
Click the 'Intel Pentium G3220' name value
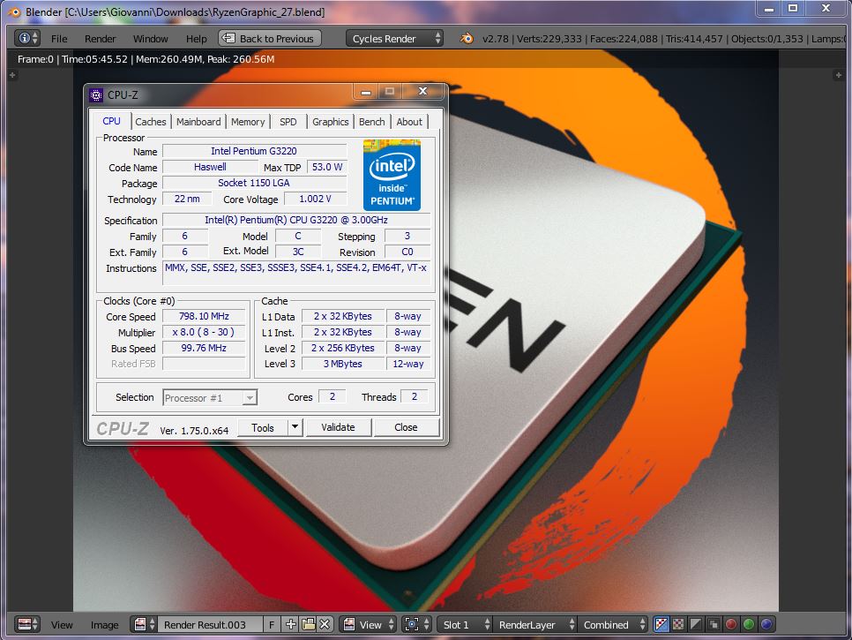click(x=254, y=151)
